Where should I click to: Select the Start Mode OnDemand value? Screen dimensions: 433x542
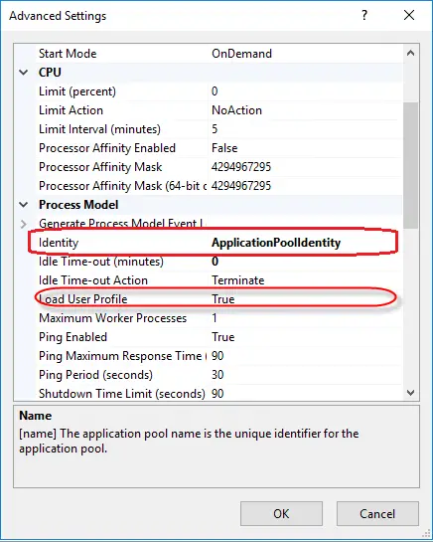click(241, 54)
